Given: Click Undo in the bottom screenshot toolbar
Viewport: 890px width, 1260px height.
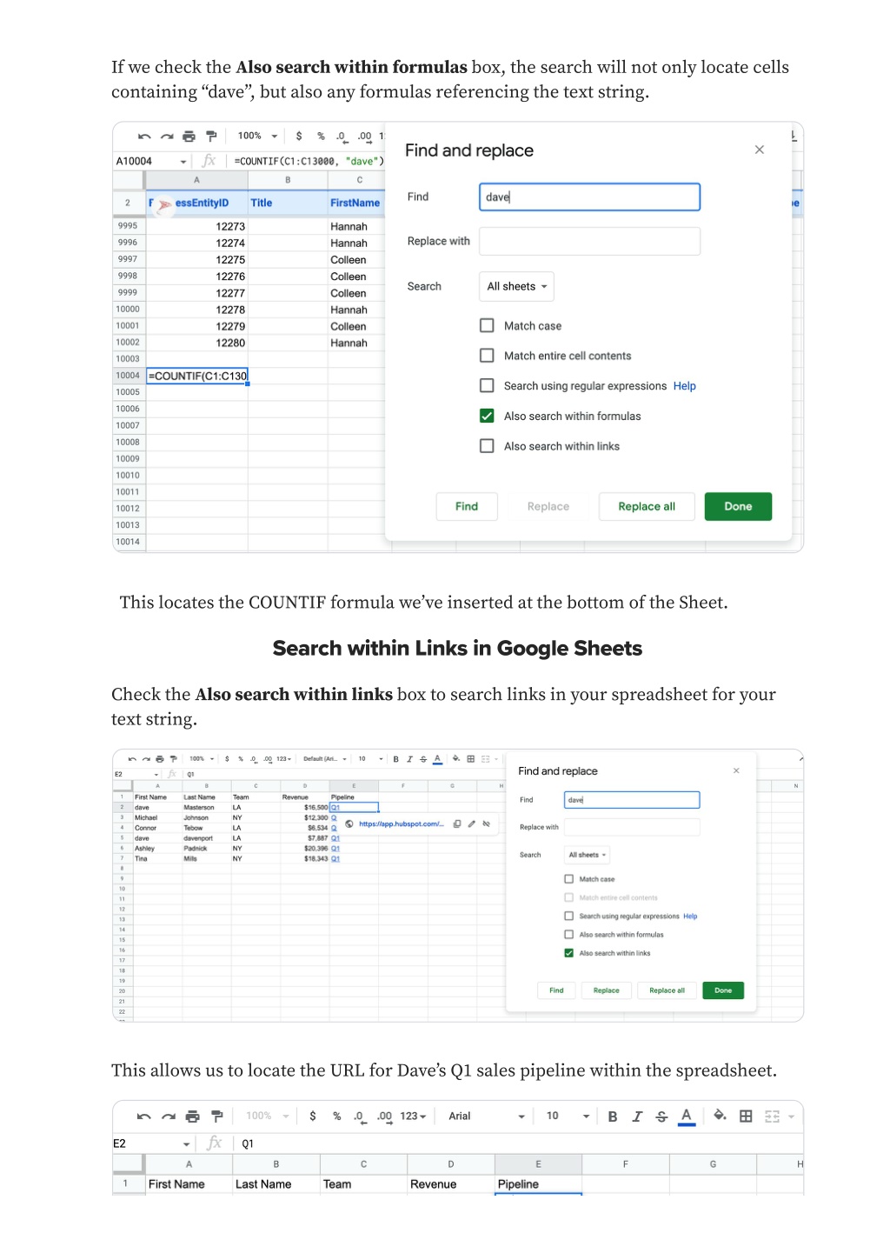Looking at the screenshot, I should 144,1117.
